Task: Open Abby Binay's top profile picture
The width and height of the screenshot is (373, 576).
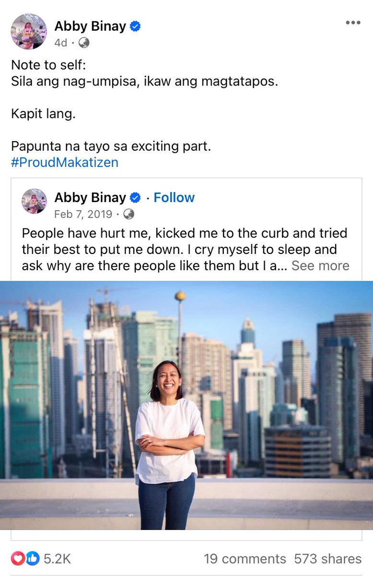Action: (29, 32)
